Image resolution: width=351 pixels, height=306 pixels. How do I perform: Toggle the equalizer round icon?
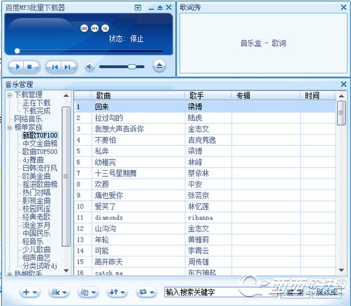[x=95, y=28]
